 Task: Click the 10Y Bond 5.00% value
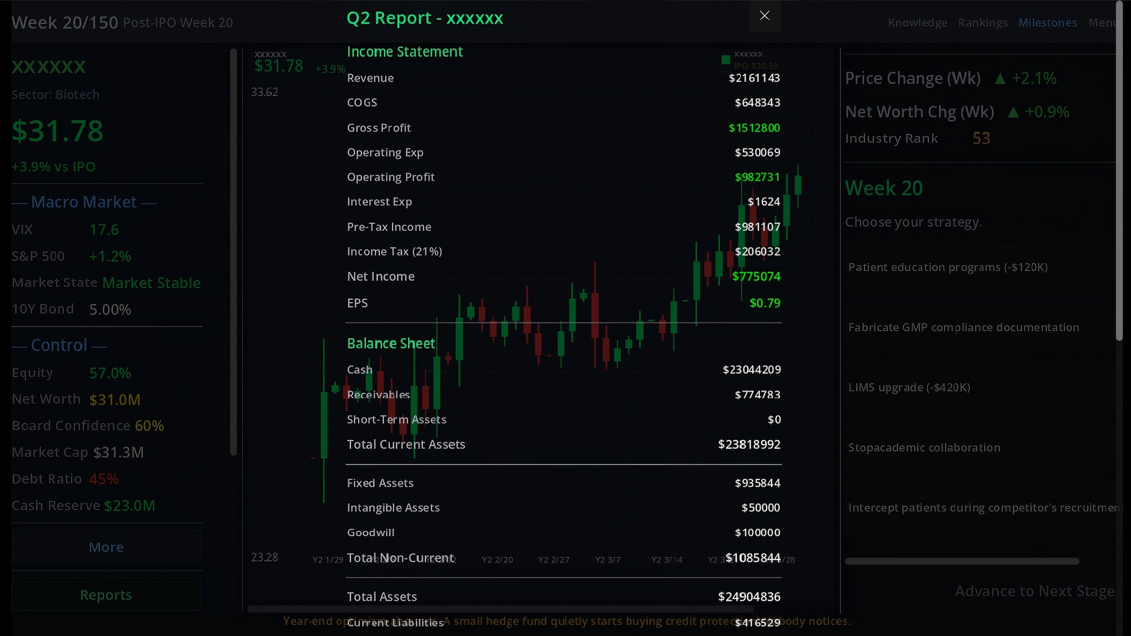click(x=110, y=310)
